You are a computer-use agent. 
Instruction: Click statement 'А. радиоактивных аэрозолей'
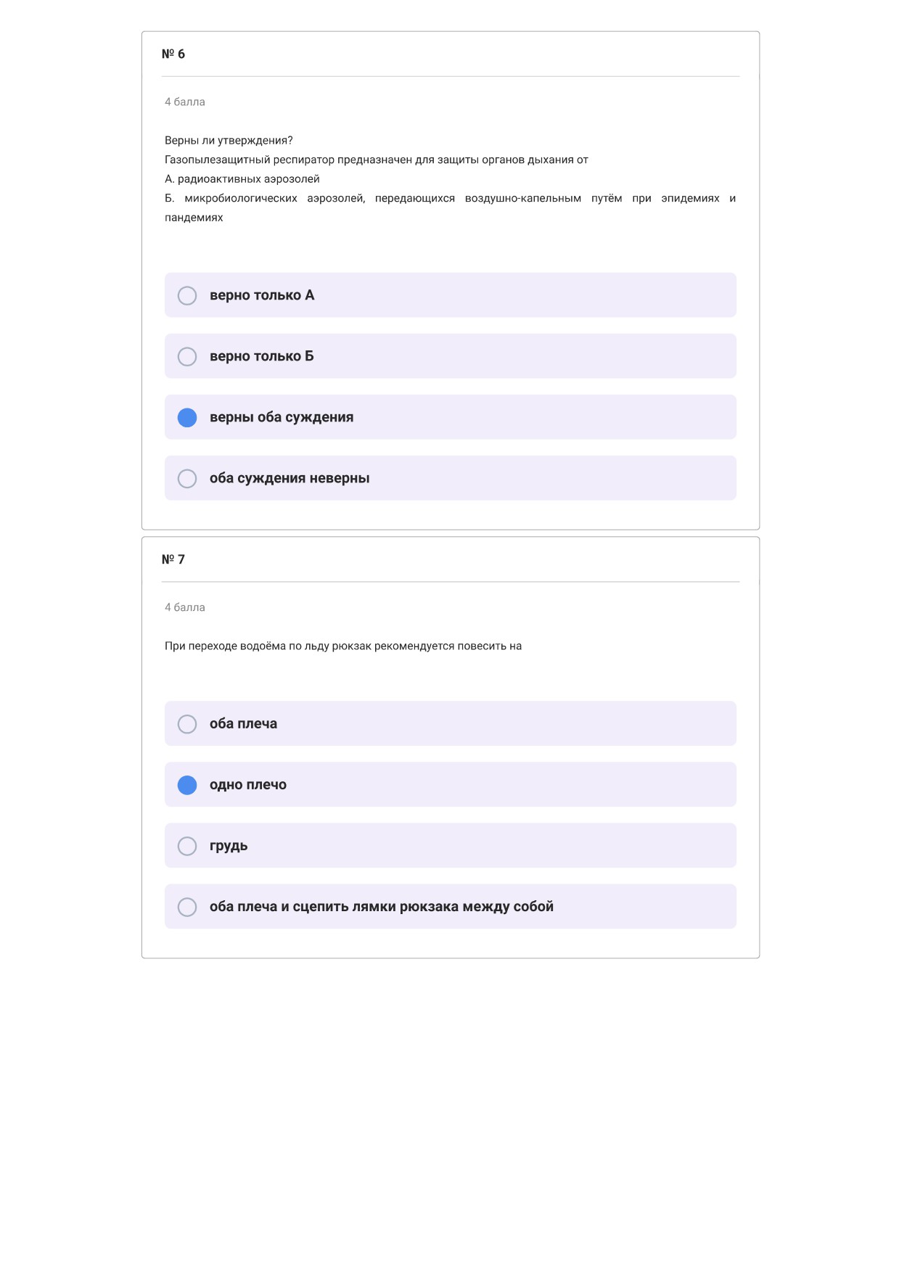(x=242, y=178)
